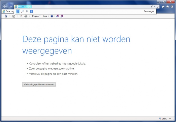Click the address bar containing http://google/
The height and width of the screenshot is (122, 176).
[83, 7]
